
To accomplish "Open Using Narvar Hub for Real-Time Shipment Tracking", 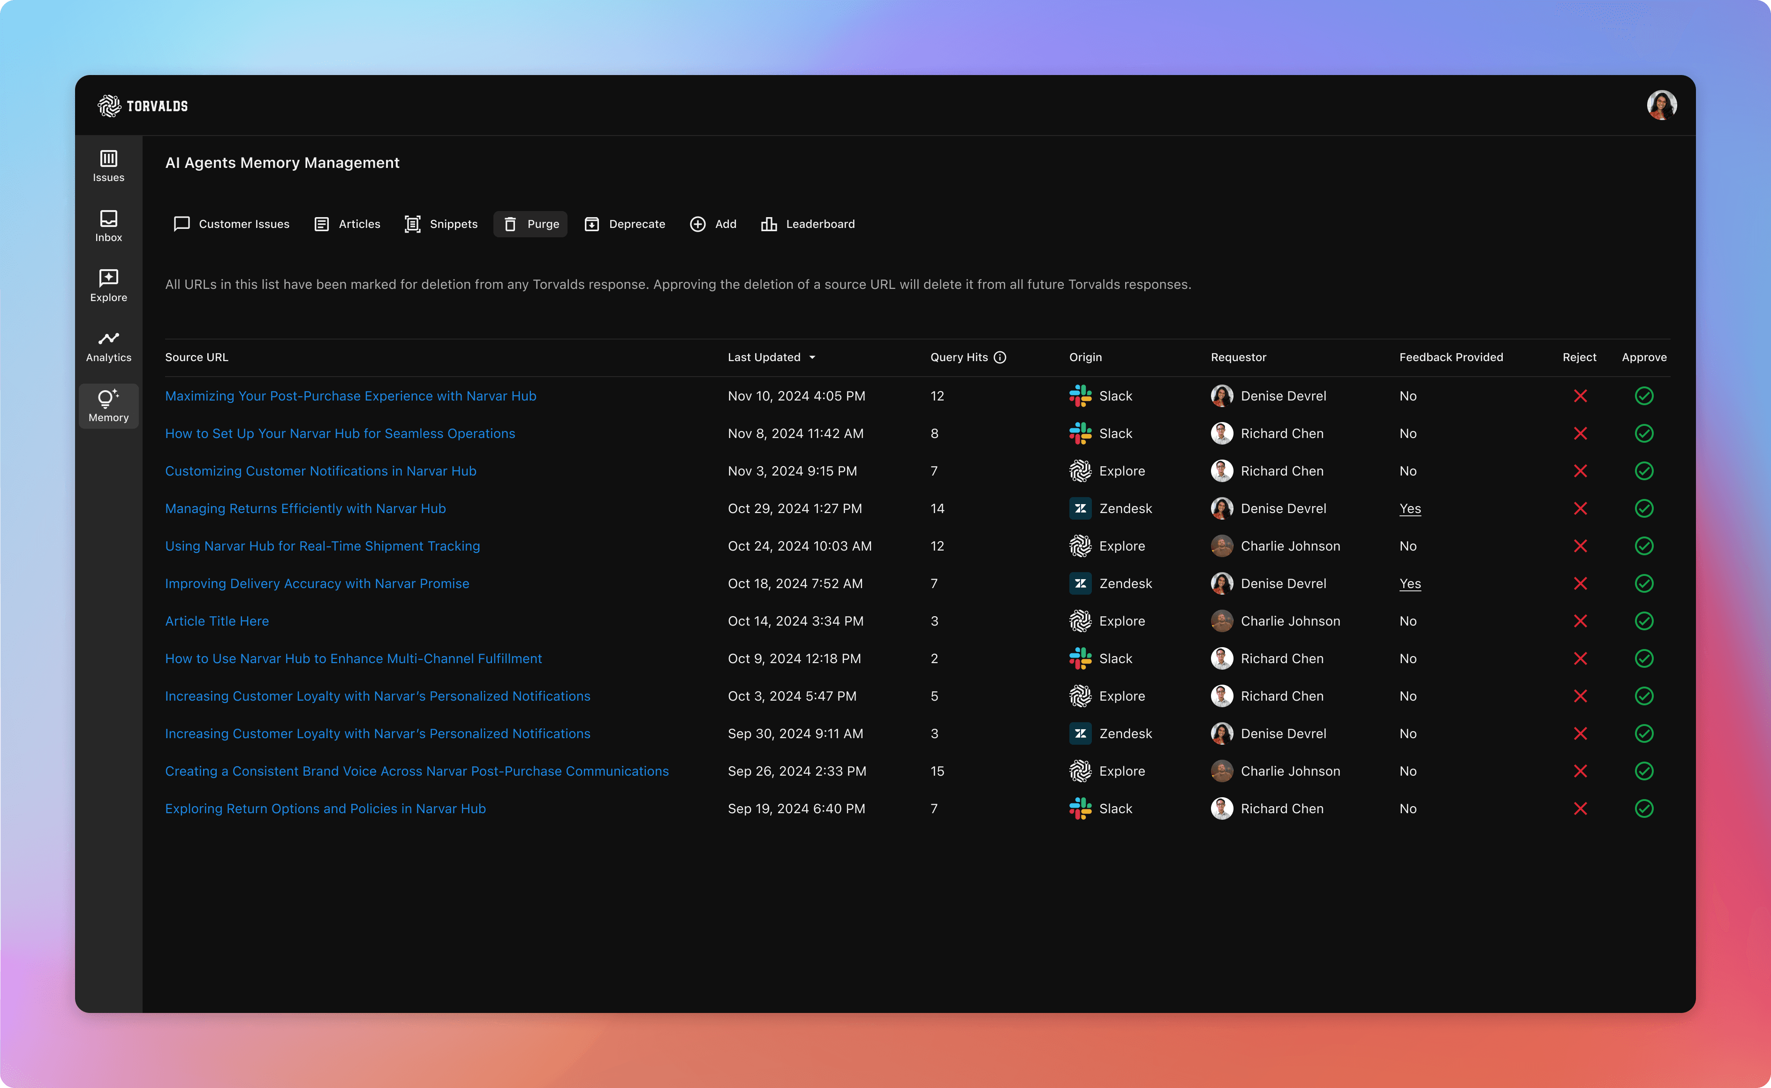I will [322, 546].
